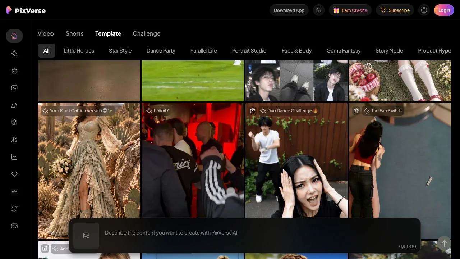Select the Face & Body category
Screen dimensions: 460x259
tap(296, 51)
